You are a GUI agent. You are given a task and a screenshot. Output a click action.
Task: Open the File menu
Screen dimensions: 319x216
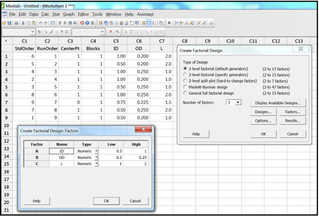pos(12,15)
